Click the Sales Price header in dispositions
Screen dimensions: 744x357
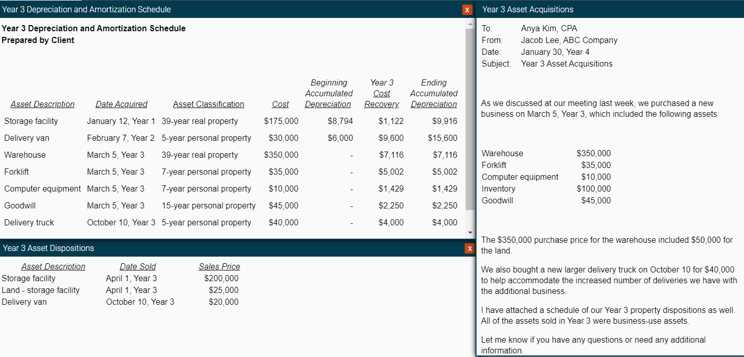click(219, 266)
